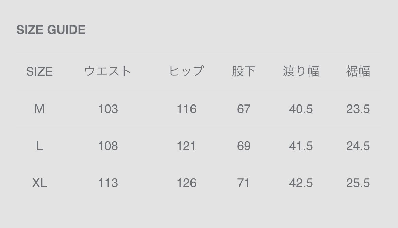Click inseam value 67 for size M

(244, 109)
